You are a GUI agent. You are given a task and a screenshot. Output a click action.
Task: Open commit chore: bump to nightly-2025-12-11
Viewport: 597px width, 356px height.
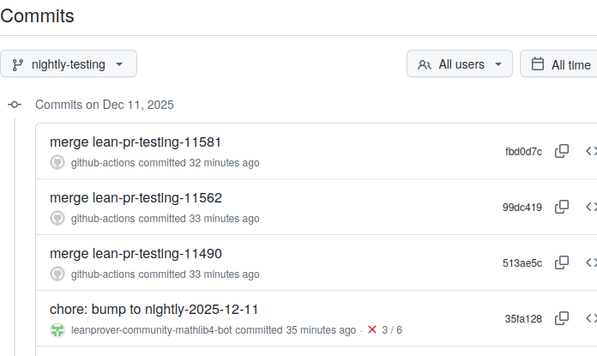tap(154, 309)
